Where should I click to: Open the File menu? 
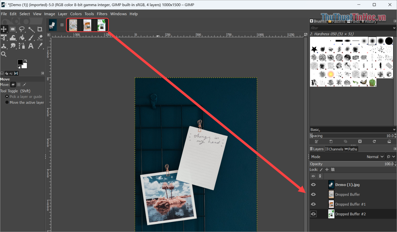4,14
